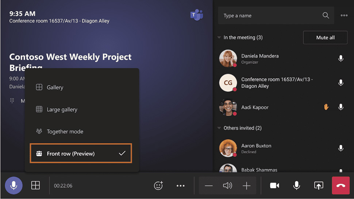Mute Aadi Kapoor's microphone

coord(341,107)
